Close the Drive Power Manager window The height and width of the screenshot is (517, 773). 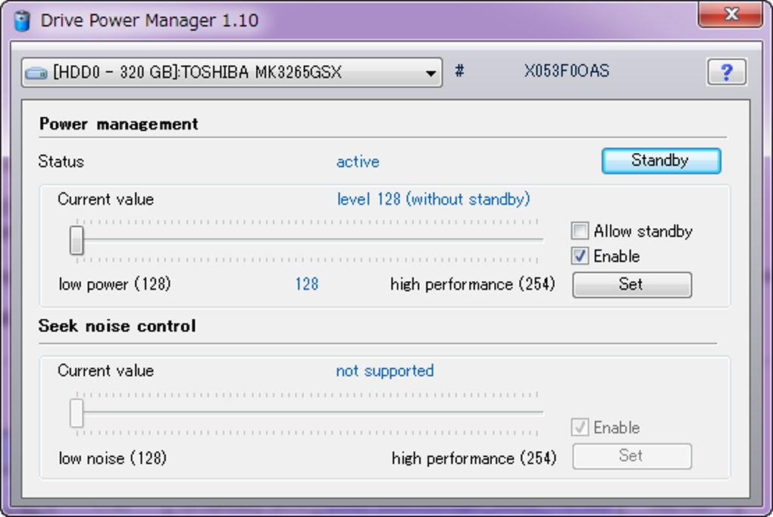[x=731, y=14]
